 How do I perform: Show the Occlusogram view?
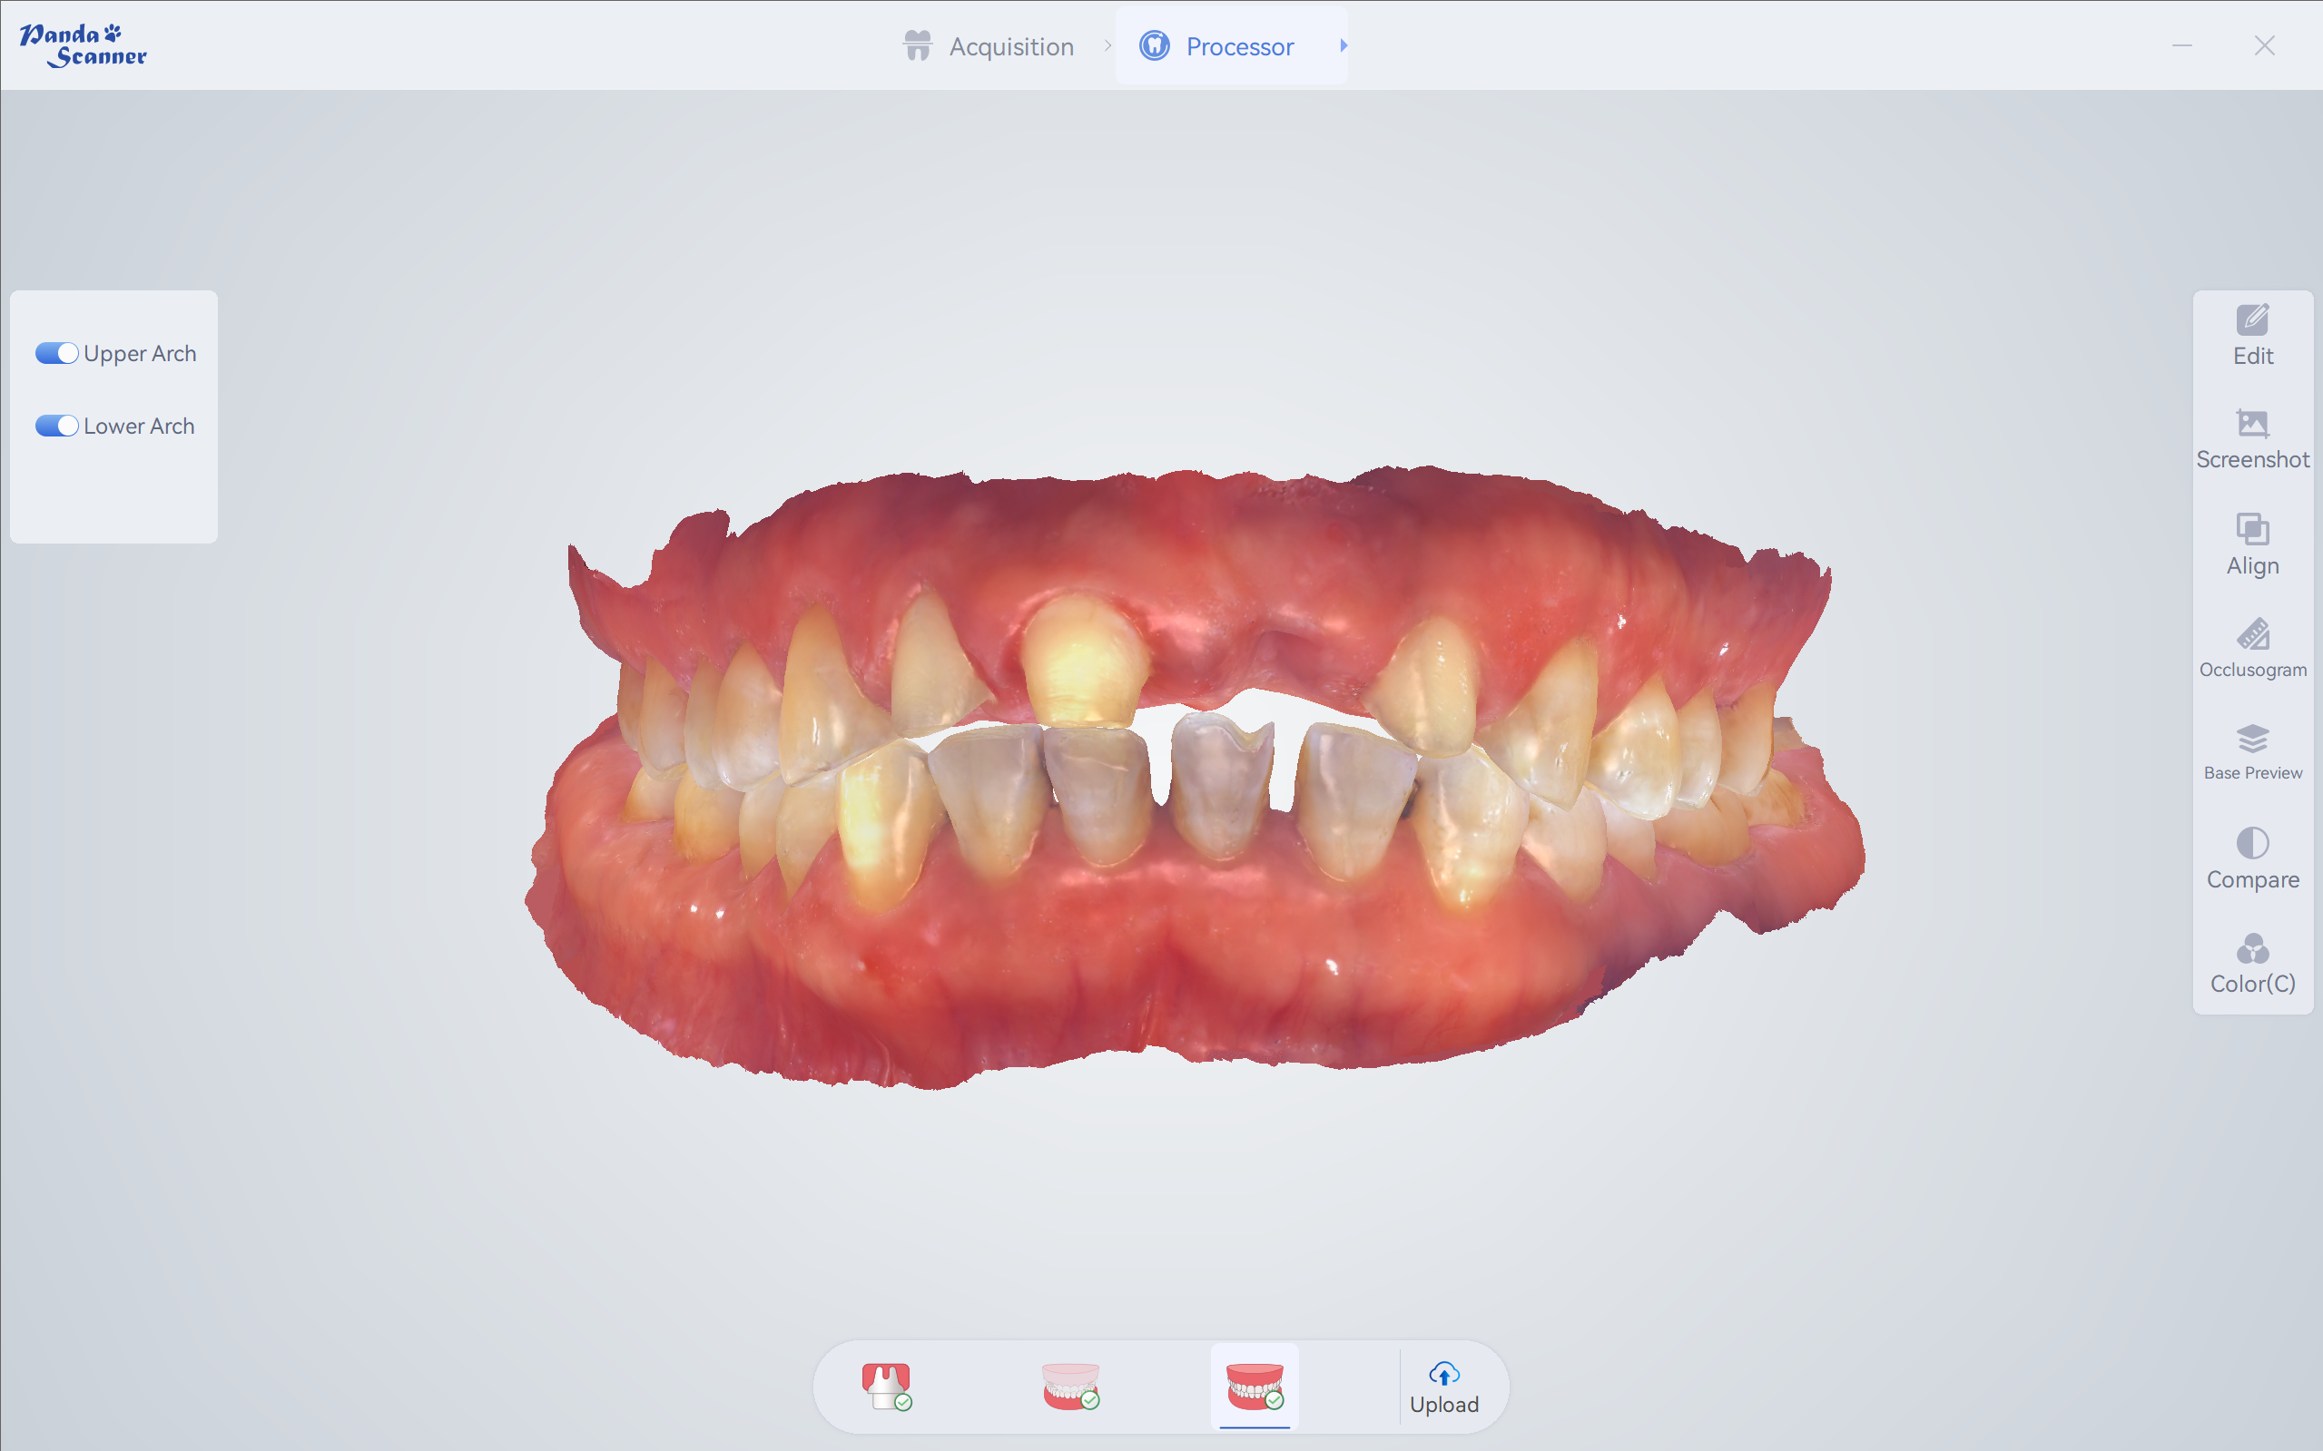[2252, 649]
